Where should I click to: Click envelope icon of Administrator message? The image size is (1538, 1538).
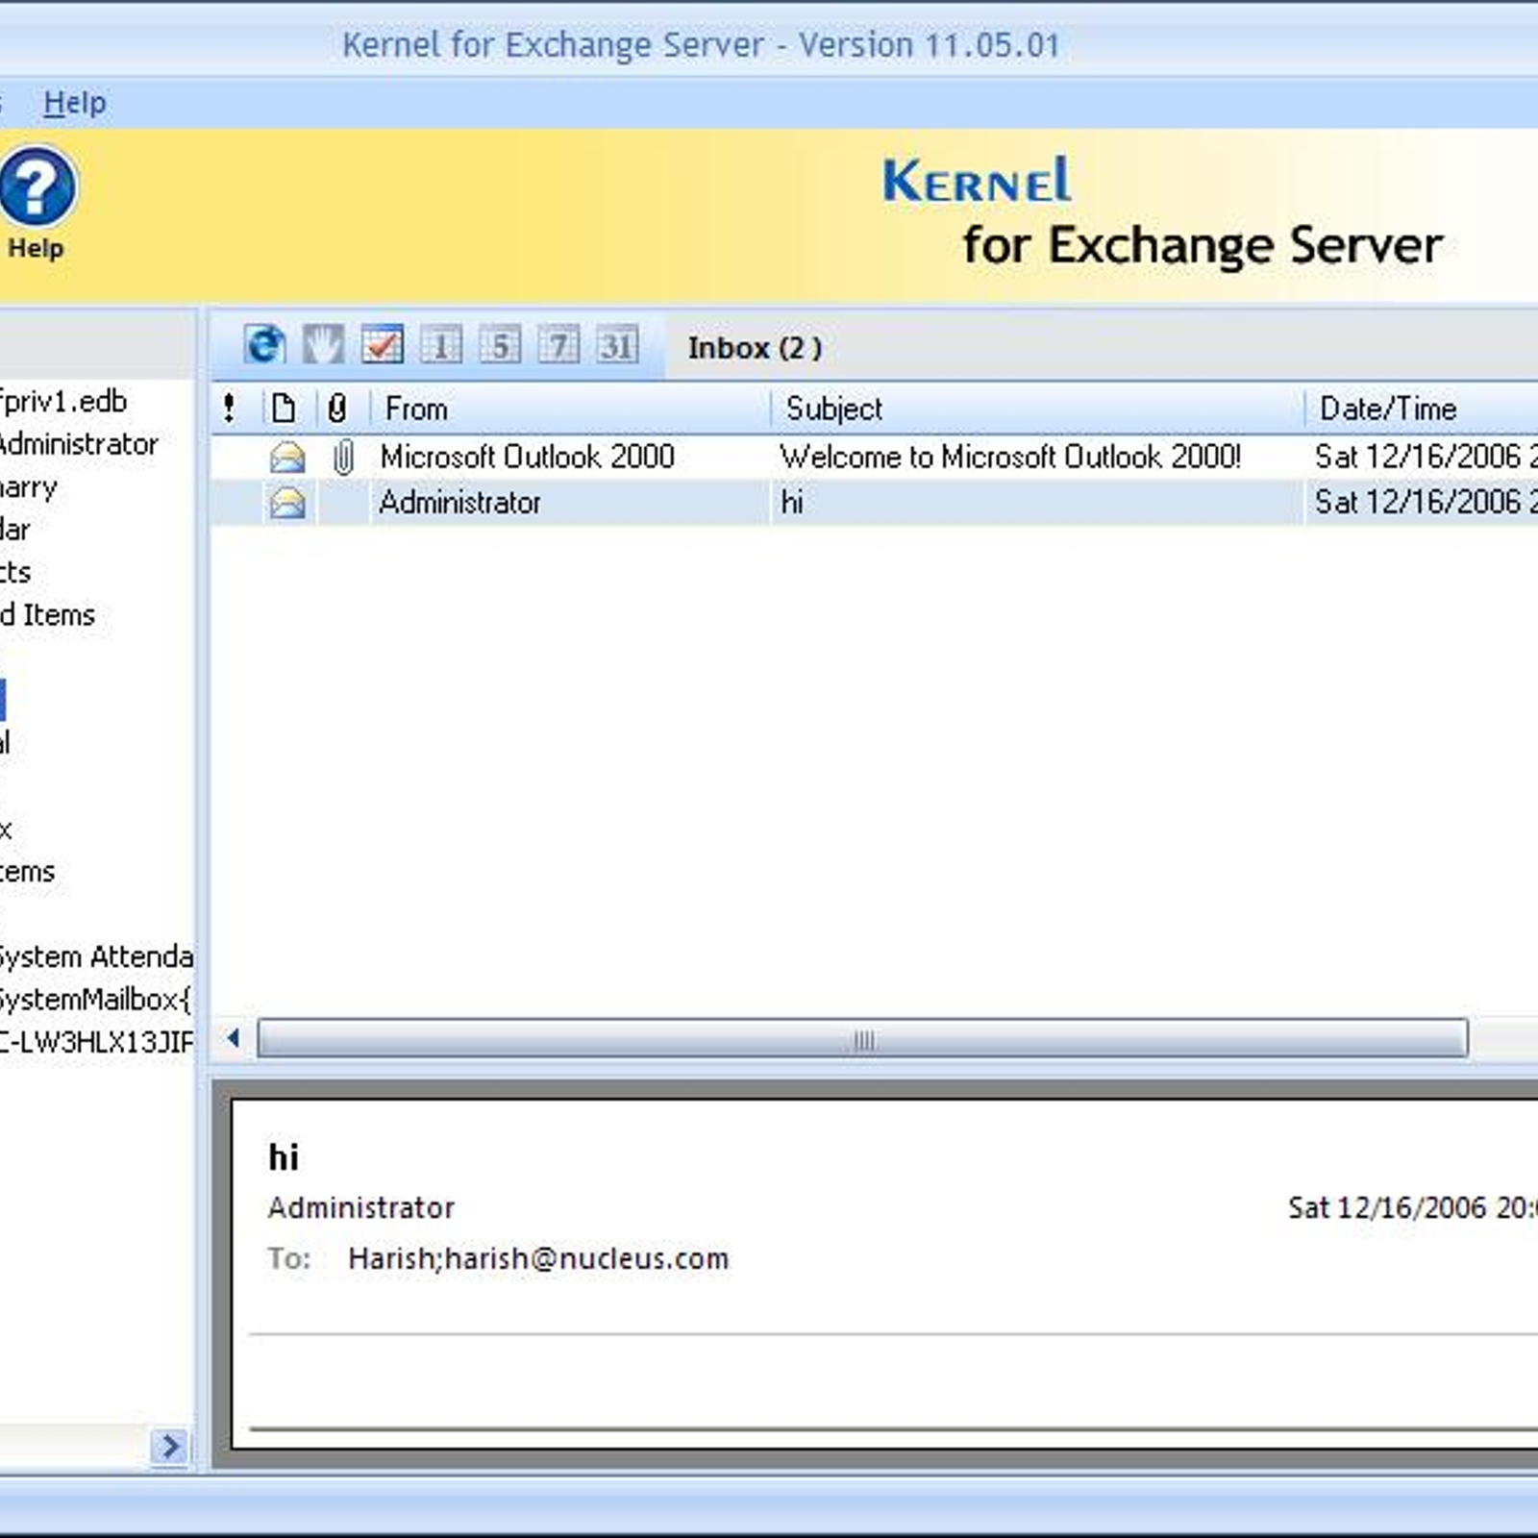(286, 503)
